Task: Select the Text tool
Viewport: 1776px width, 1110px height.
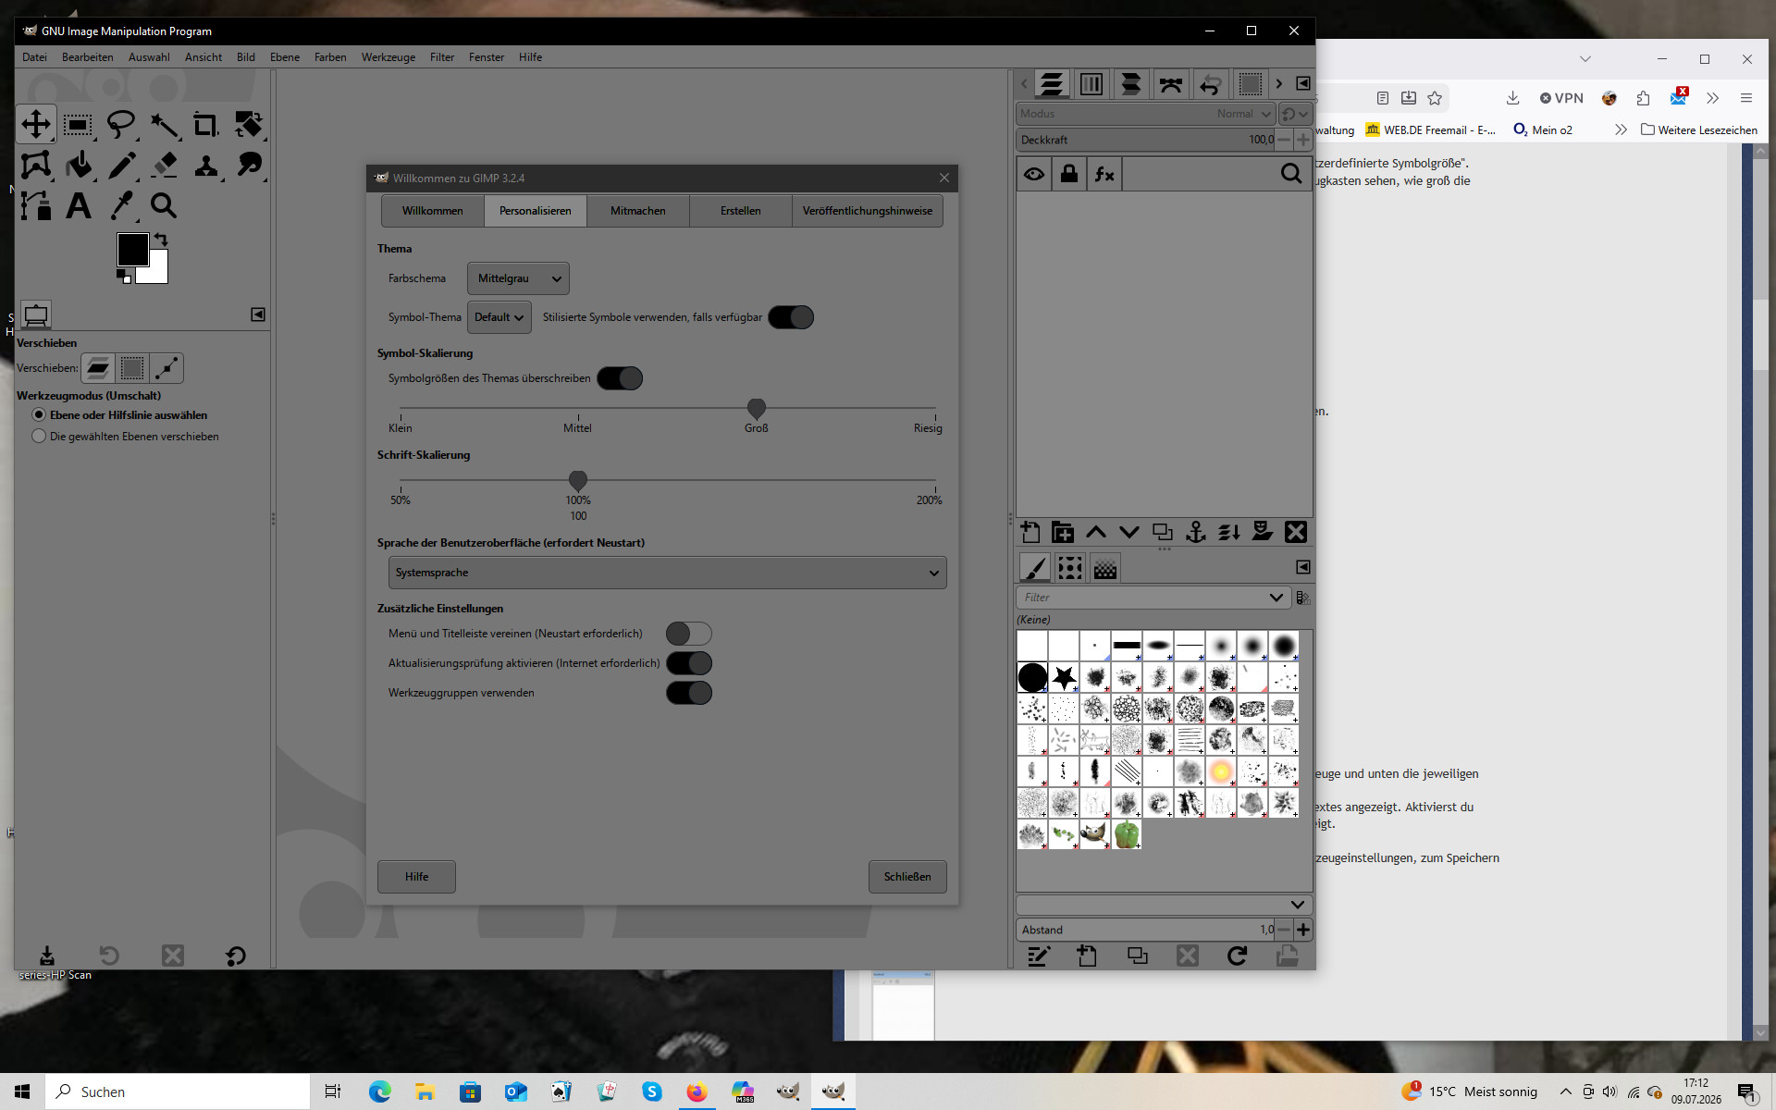Action: click(79, 205)
